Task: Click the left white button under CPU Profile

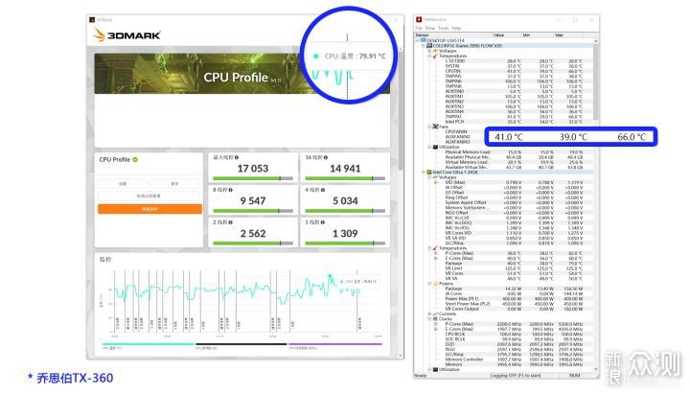Action: (123, 183)
